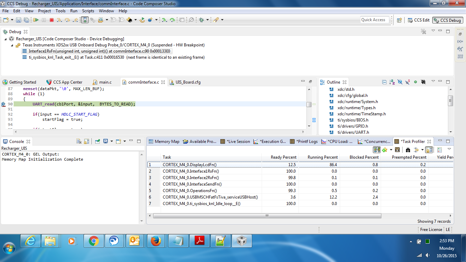Clear the Console output
The height and width of the screenshot is (262, 466).
(79, 141)
